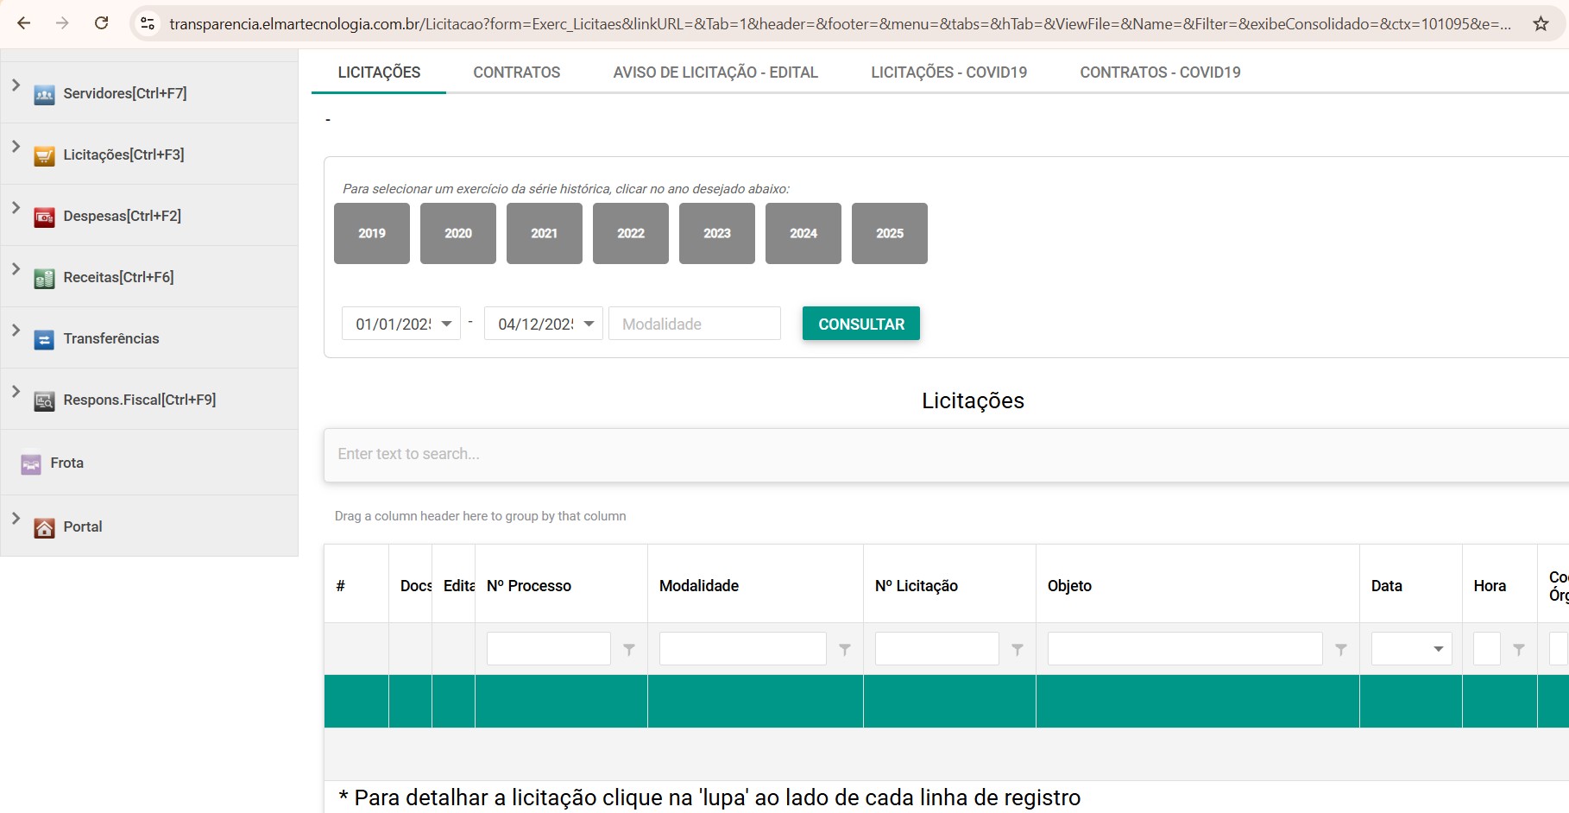
Task: Click the red Despesas wallet icon
Action: pyautogui.click(x=44, y=217)
